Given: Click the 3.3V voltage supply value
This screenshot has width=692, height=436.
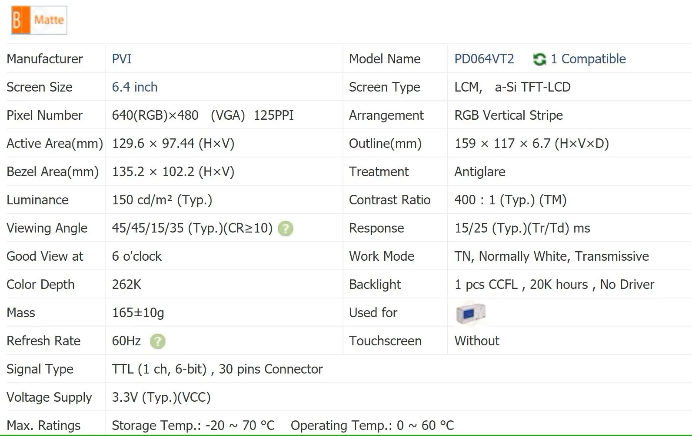Looking at the screenshot, I should coord(161,397).
